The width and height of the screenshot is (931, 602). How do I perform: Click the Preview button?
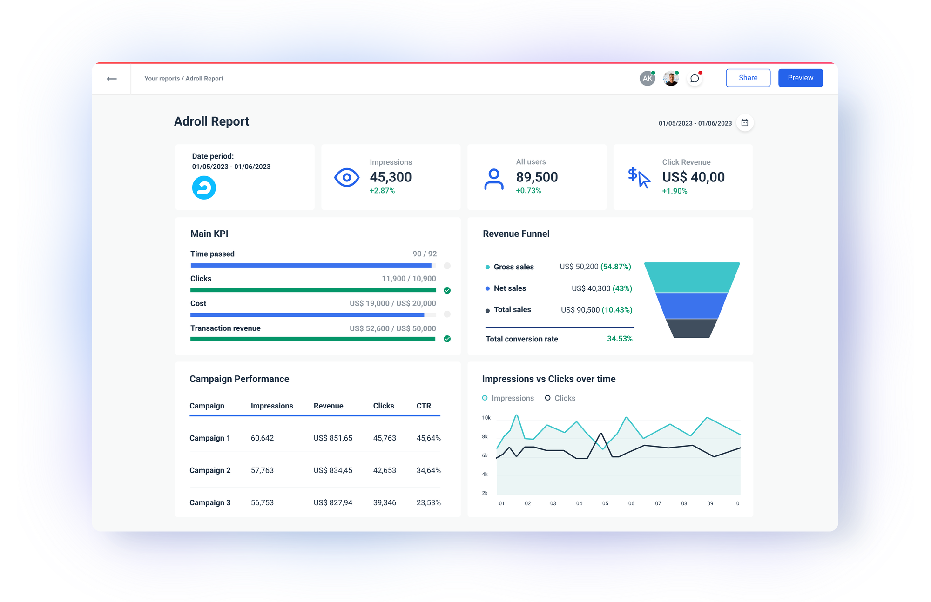pyautogui.click(x=800, y=77)
